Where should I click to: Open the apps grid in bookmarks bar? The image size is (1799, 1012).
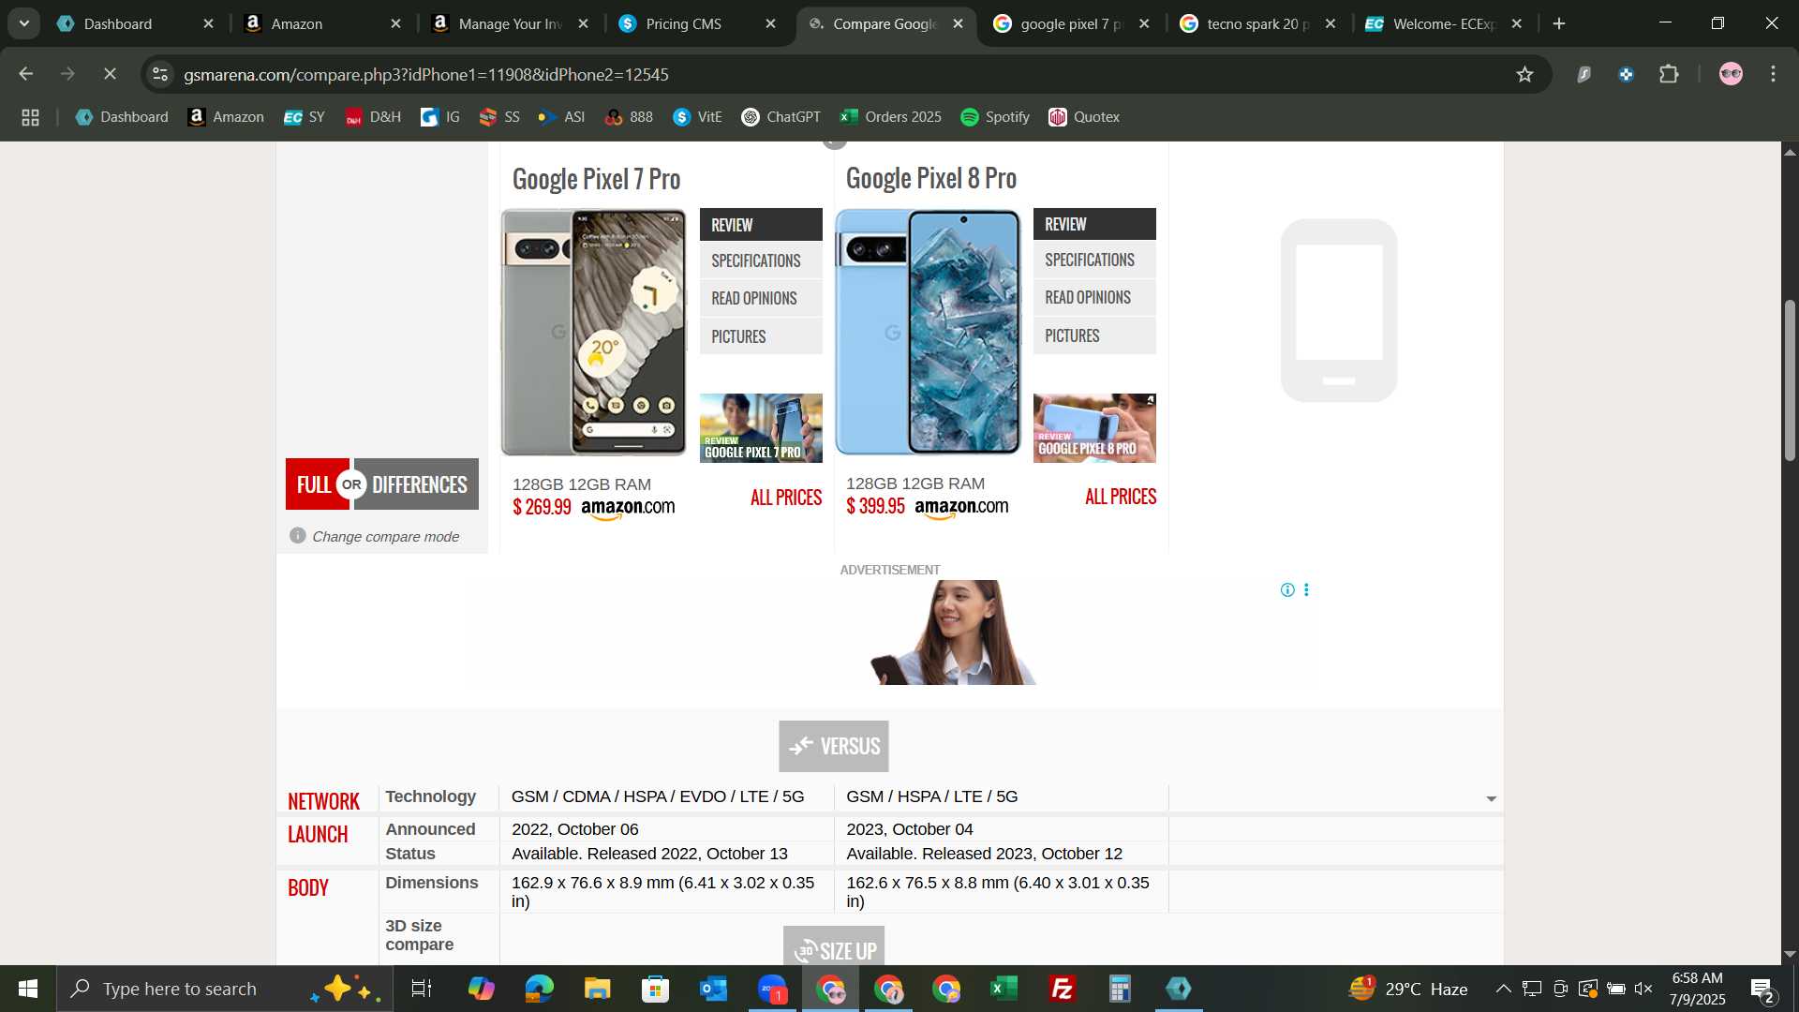click(30, 117)
